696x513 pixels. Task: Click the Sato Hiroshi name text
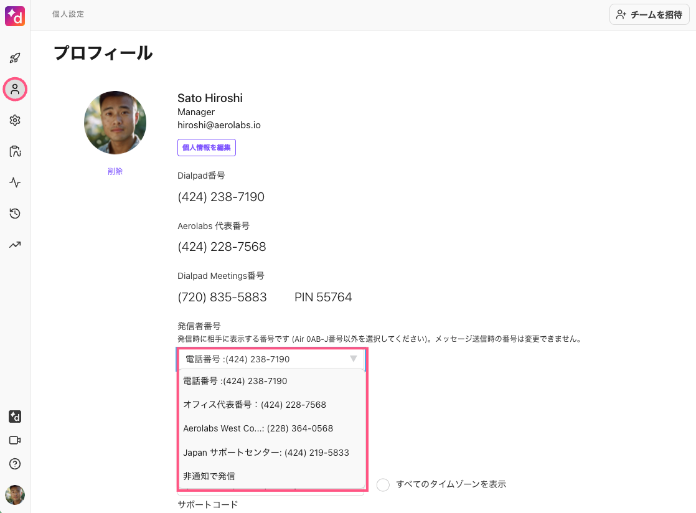click(x=210, y=98)
